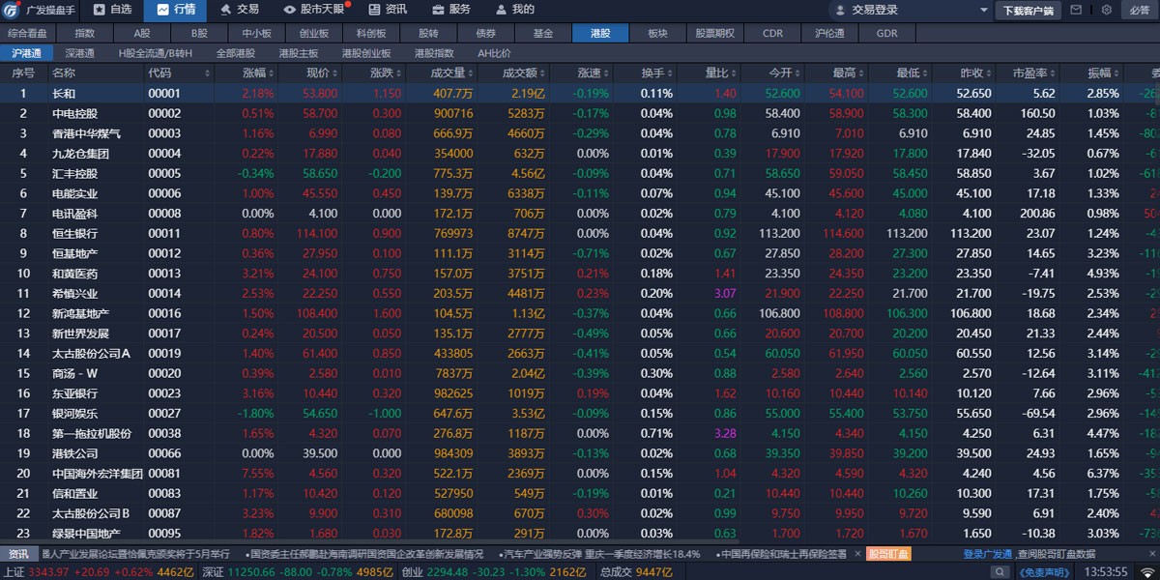Select the 股票期权 market tab
The height and width of the screenshot is (580, 1160).
click(x=715, y=33)
